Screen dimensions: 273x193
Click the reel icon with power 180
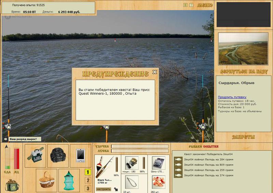click(x=132, y=163)
